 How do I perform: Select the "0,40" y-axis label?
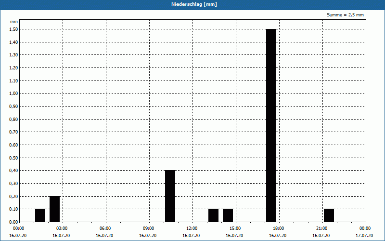click(x=13, y=171)
